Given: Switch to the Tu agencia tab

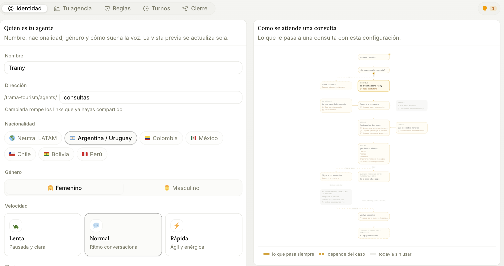Looking at the screenshot, I should click(73, 8).
